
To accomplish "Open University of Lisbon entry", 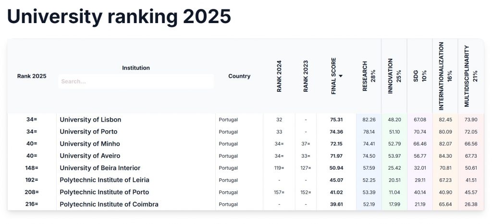I will pyautogui.click(x=90, y=120).
